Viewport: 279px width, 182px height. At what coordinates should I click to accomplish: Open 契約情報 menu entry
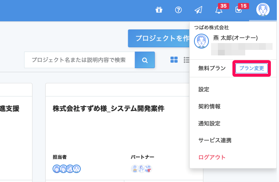(x=209, y=107)
